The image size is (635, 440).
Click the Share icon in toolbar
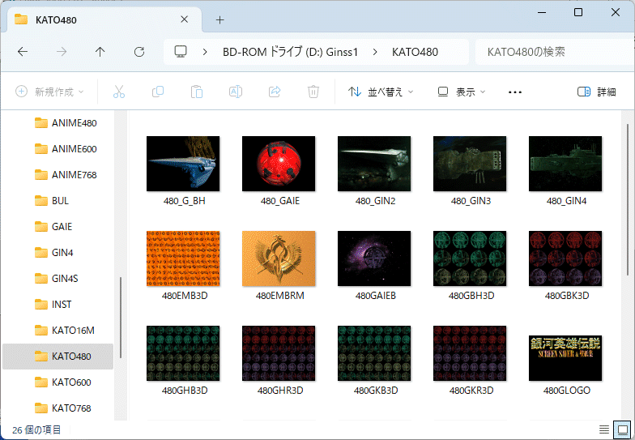pos(275,92)
